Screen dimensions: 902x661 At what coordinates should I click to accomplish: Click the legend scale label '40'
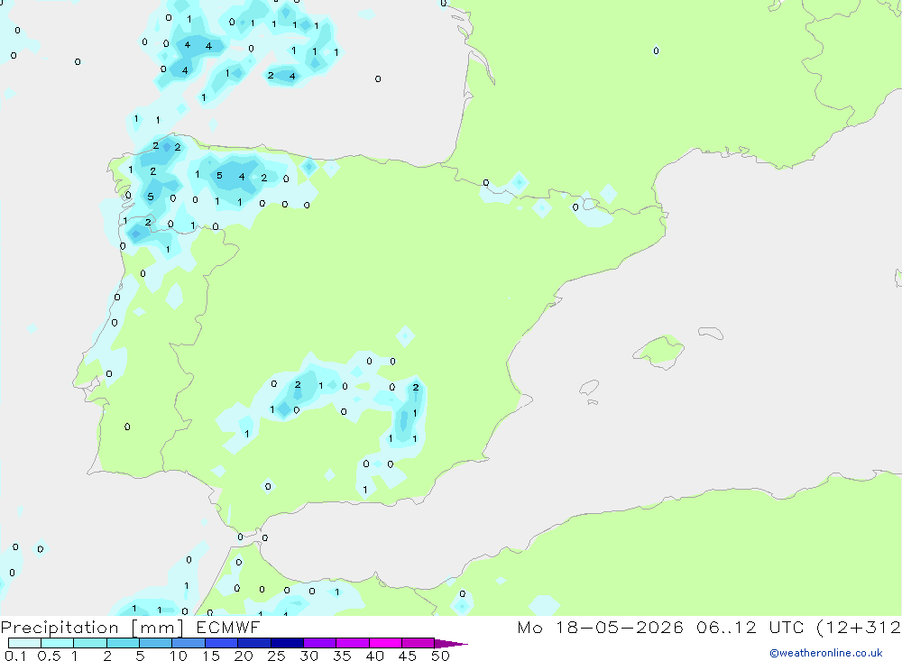374,656
